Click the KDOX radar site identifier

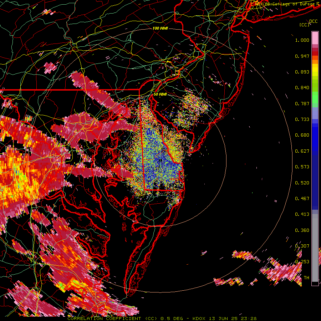[199, 319]
